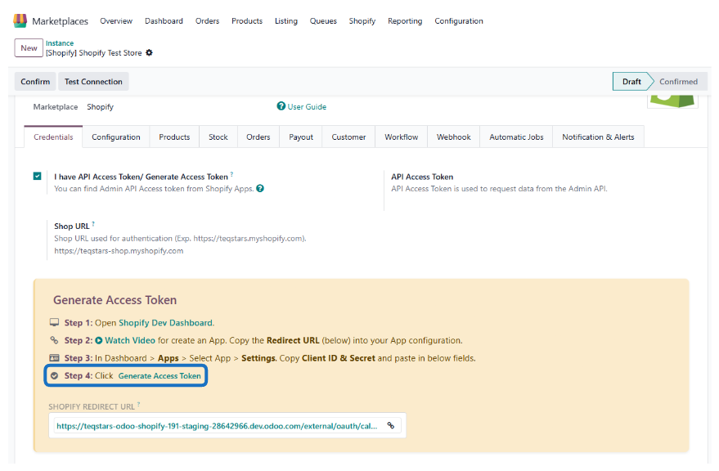
Task: Click the Watch Video link
Action: pos(130,340)
